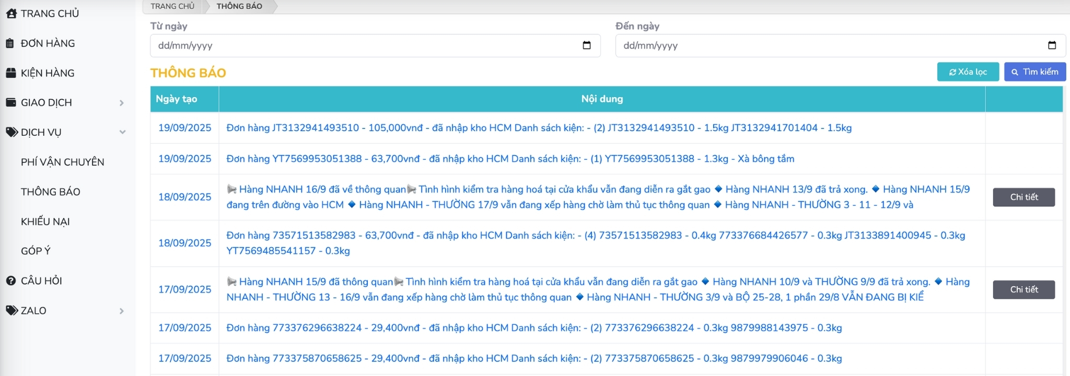Click the tags icon beside ZALO
This screenshot has width=1070, height=376.
tap(11, 311)
